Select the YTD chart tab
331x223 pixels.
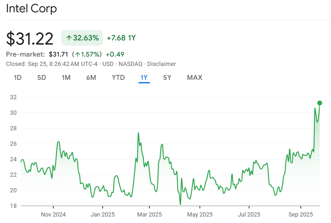[118, 78]
